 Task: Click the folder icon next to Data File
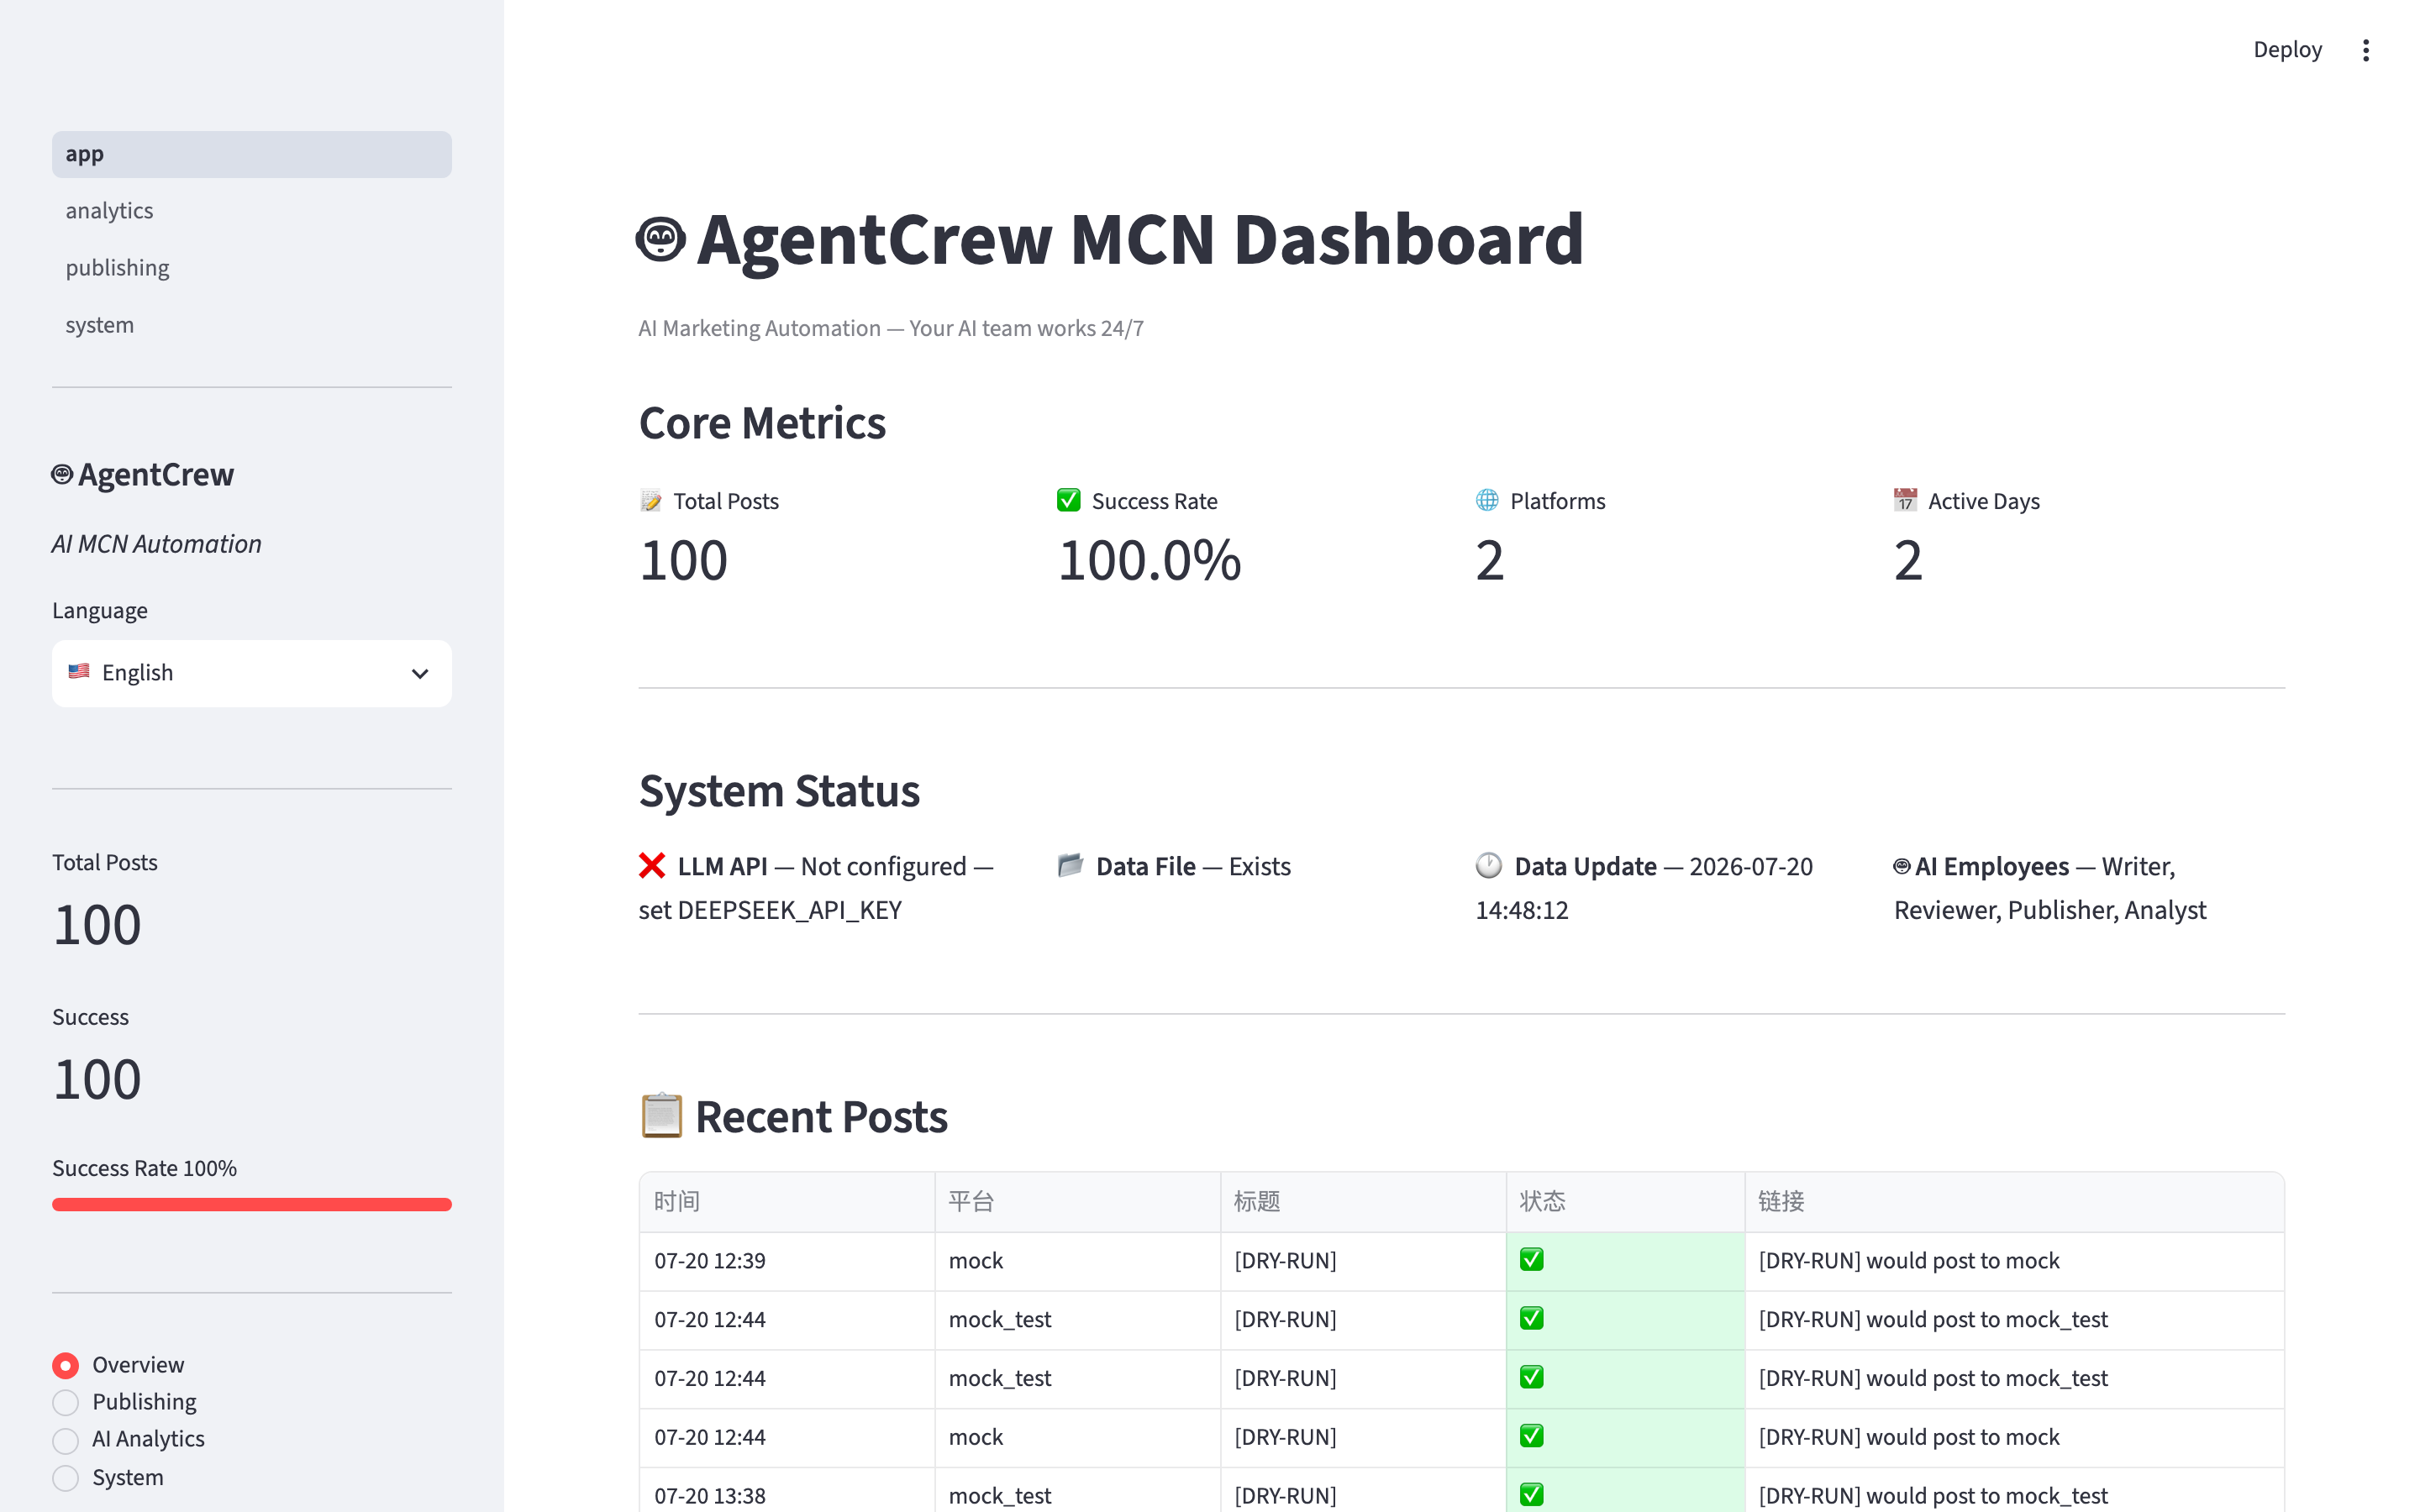tap(1070, 866)
